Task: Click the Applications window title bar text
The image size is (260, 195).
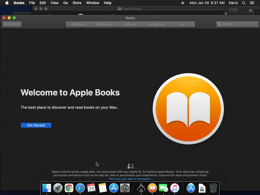Action: coord(132,9)
